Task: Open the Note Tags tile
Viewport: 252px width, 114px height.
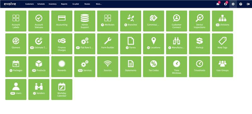Action: (222, 44)
